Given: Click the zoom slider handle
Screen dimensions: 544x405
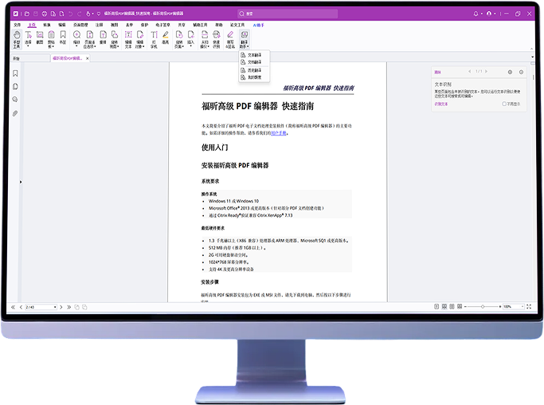Looking at the screenshot, I should tap(483, 307).
